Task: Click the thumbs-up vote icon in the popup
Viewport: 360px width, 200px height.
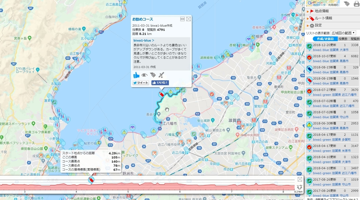Action: tap(136, 75)
